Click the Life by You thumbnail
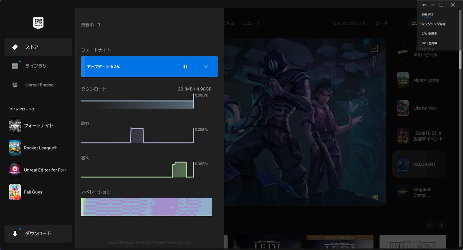The height and width of the screenshot is (250, 463). (x=403, y=108)
